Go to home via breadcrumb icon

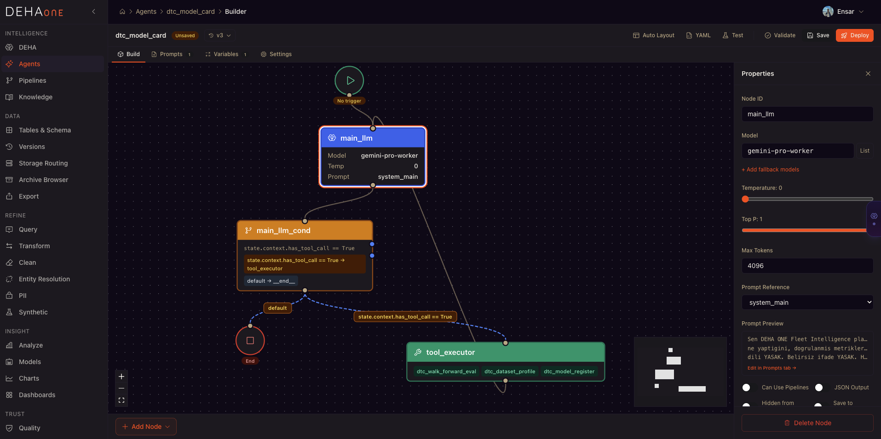point(122,11)
